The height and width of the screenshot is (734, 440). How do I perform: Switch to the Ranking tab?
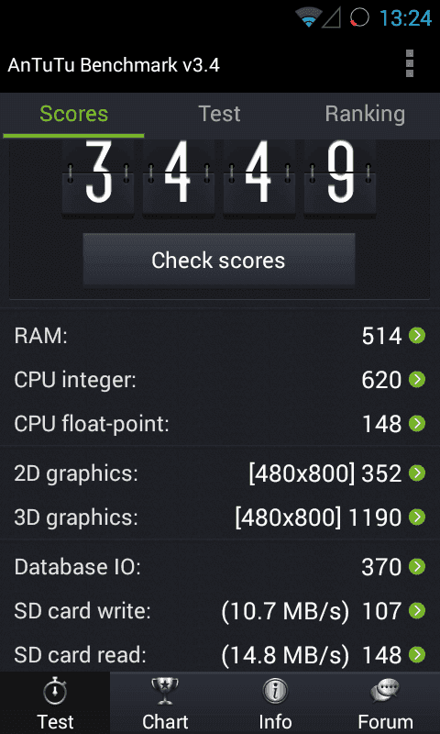pyautogui.click(x=365, y=114)
